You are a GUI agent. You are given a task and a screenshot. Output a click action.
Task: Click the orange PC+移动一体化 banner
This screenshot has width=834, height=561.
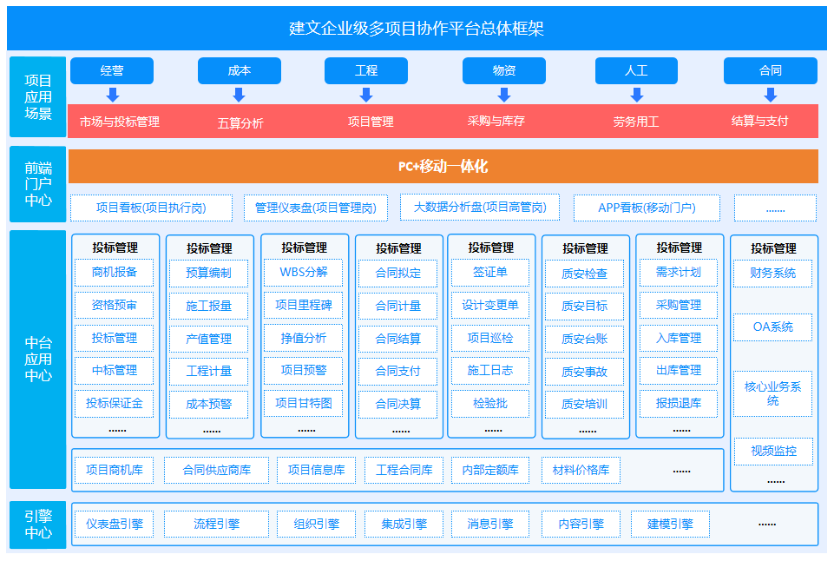[x=443, y=166]
